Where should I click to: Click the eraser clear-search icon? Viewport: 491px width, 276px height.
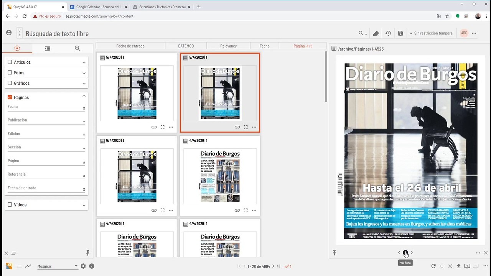pyautogui.click(x=376, y=33)
